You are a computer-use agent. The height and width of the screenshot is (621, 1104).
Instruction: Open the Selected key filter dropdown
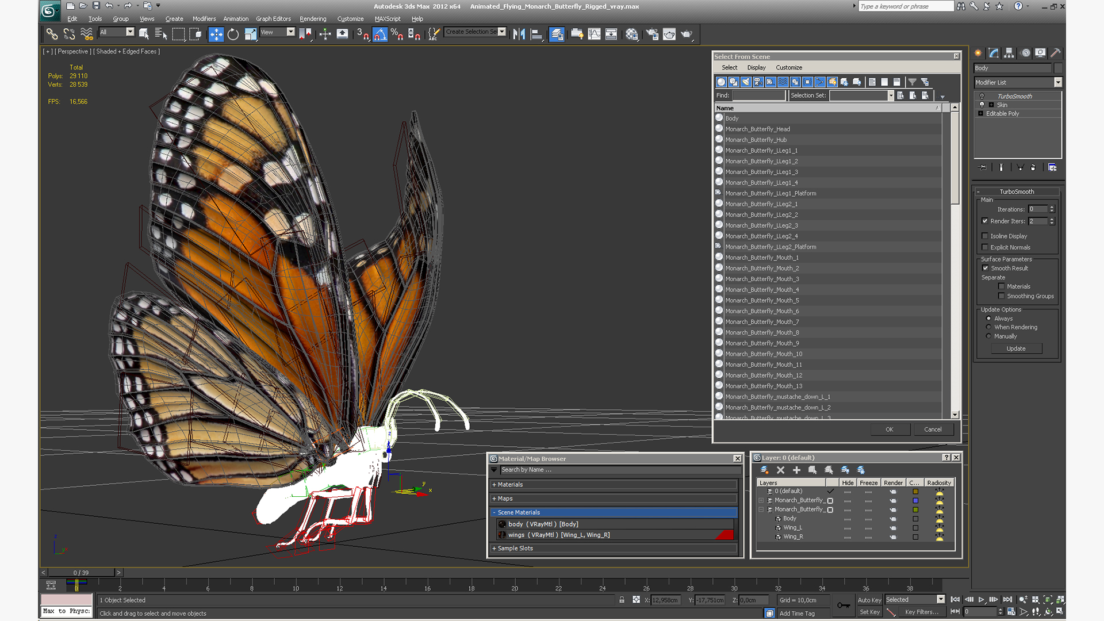941,599
